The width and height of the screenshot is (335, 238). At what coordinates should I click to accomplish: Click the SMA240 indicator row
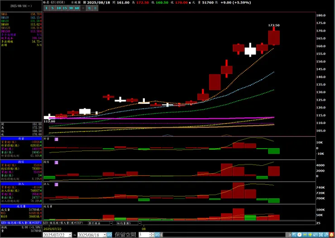pyautogui.click(x=21, y=31)
